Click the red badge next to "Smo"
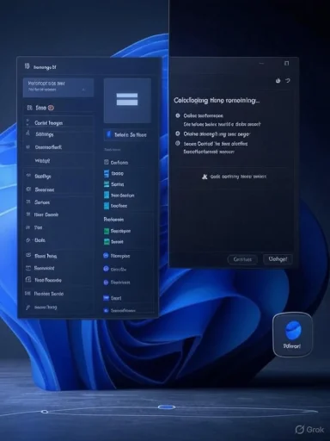This screenshot has width=330, height=441. coord(51,108)
